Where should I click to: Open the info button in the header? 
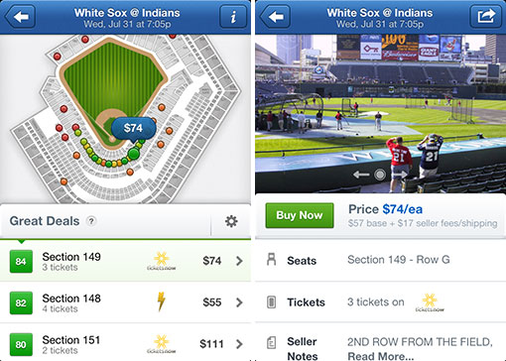(x=233, y=17)
